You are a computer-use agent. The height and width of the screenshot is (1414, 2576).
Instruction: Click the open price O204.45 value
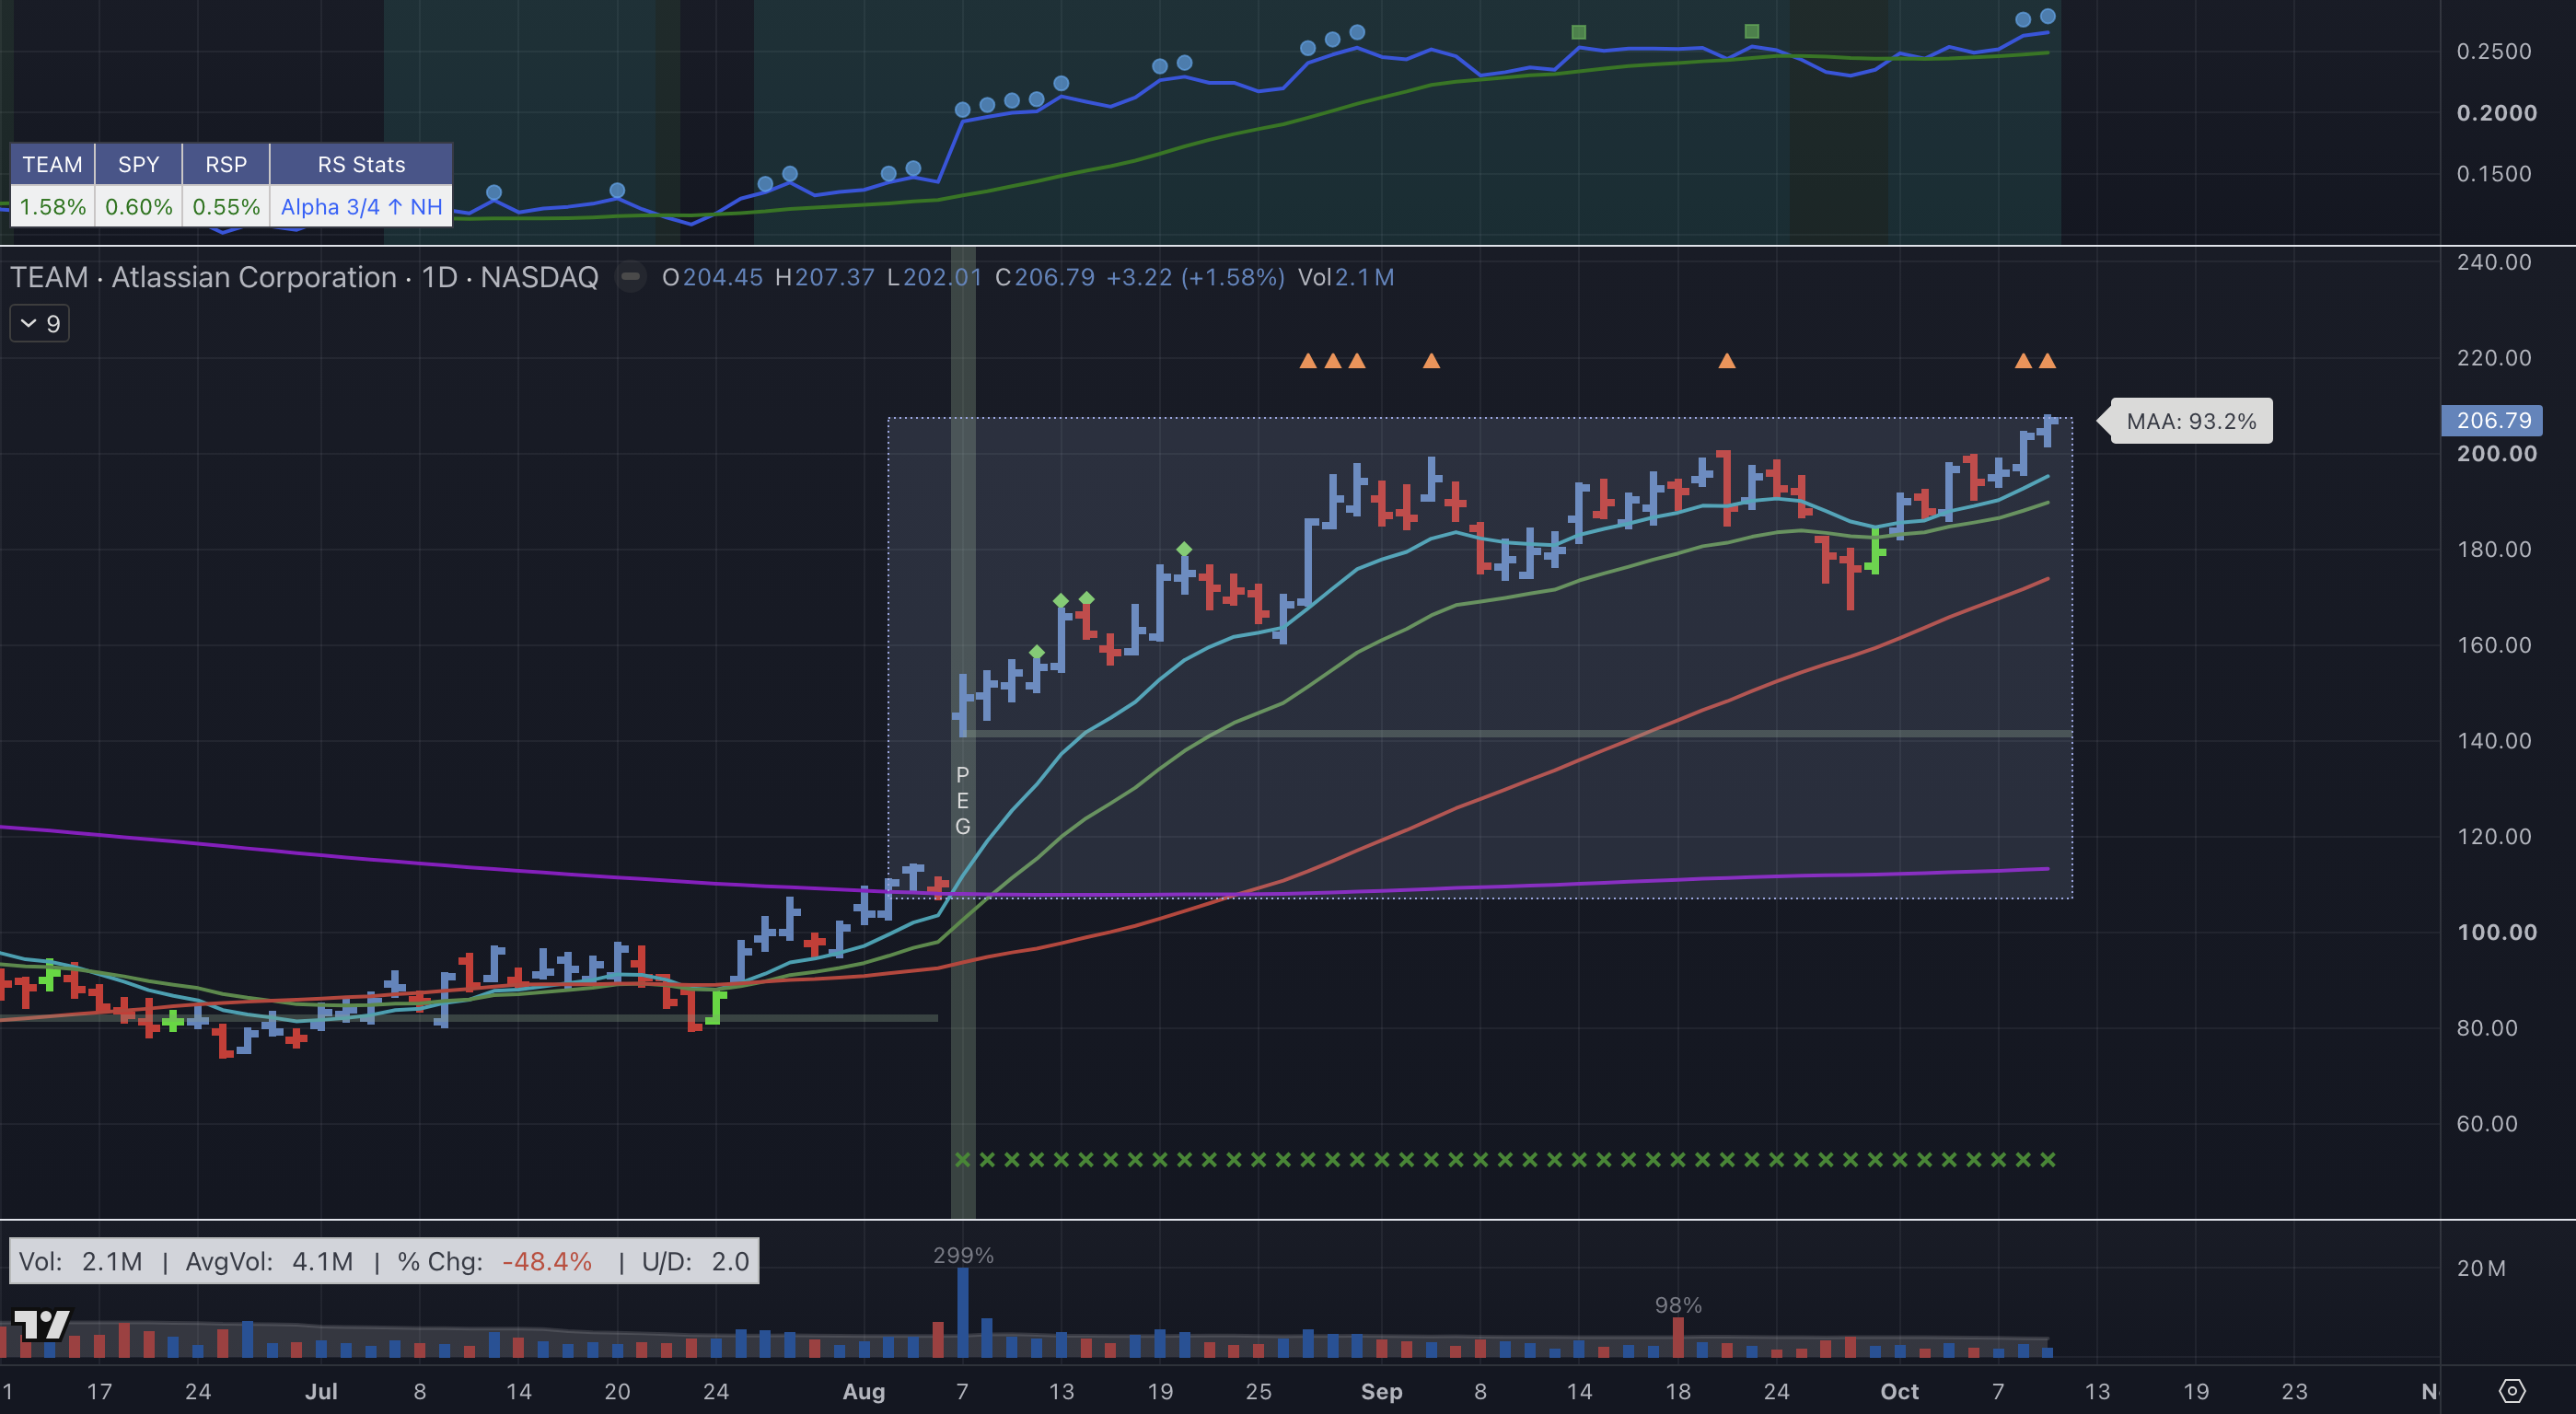[712, 277]
